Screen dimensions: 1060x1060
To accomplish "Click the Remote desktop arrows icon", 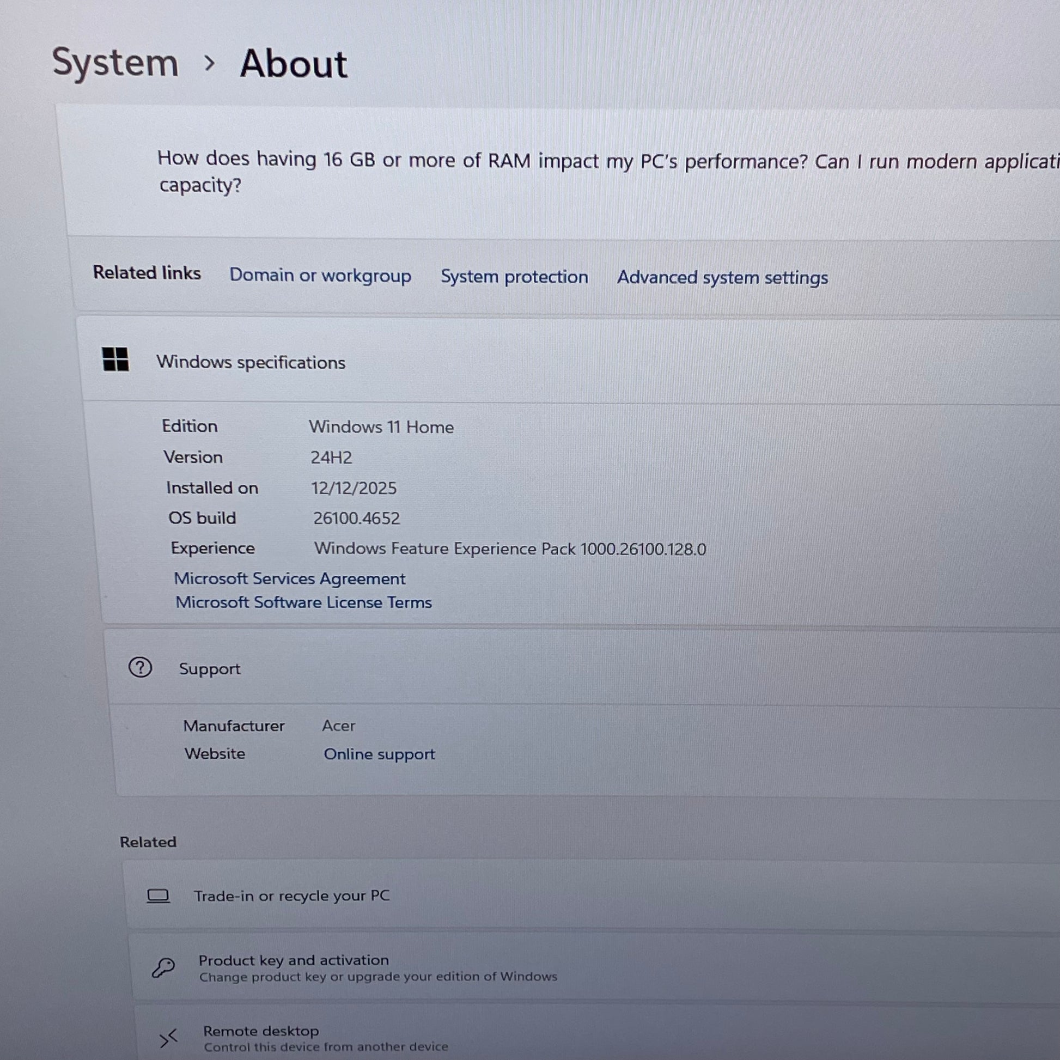I will (x=168, y=1038).
